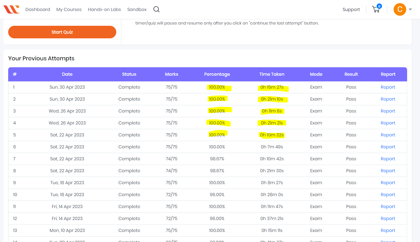
Task: Click Sun, 30 Apr 2023 date in row 1
Action: coord(67,87)
